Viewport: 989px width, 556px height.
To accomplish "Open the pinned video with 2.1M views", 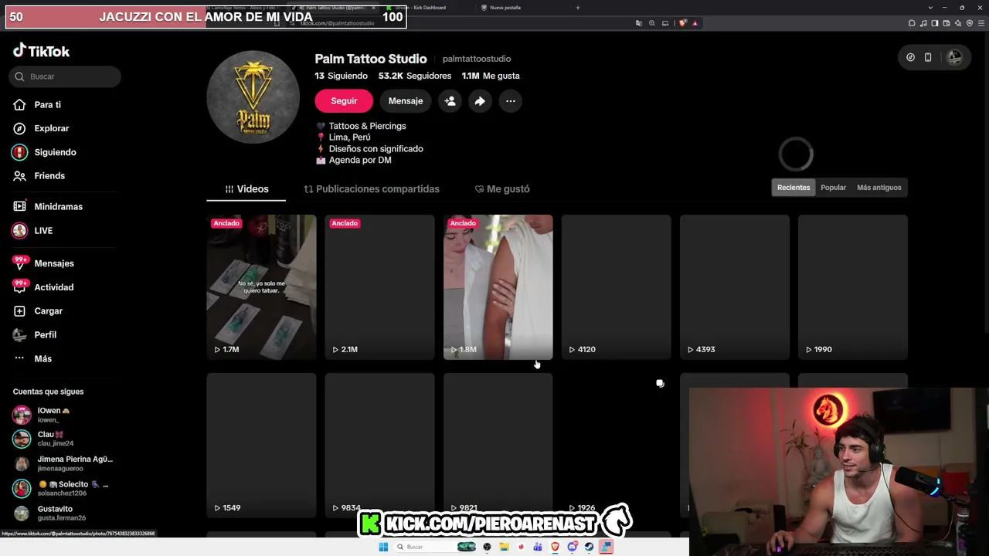I will click(x=379, y=287).
